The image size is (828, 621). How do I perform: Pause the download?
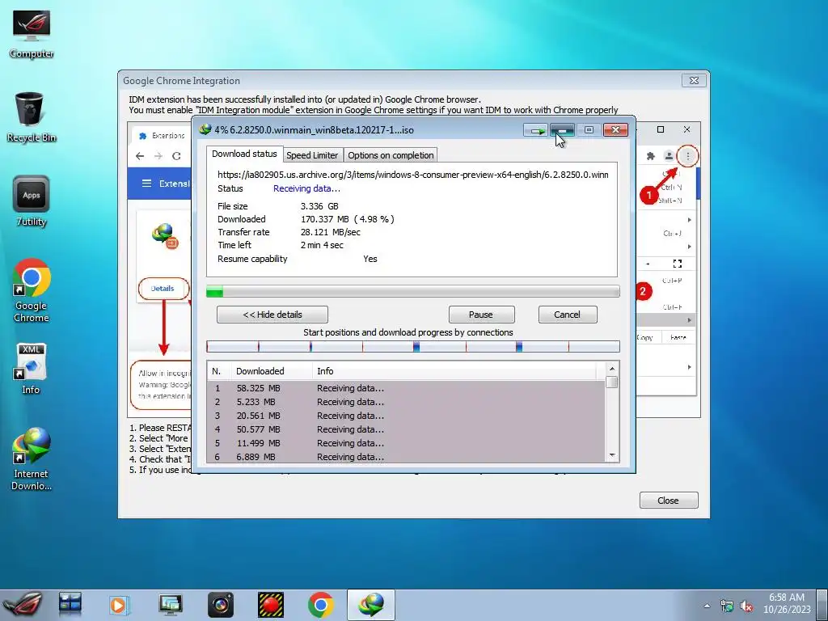point(481,315)
